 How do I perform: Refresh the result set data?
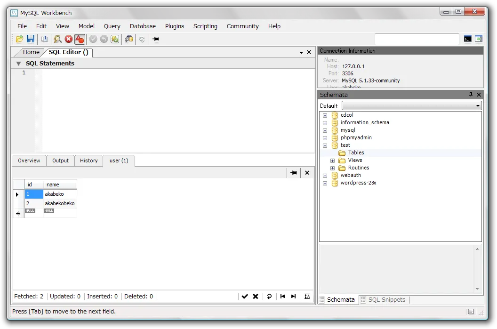269,297
